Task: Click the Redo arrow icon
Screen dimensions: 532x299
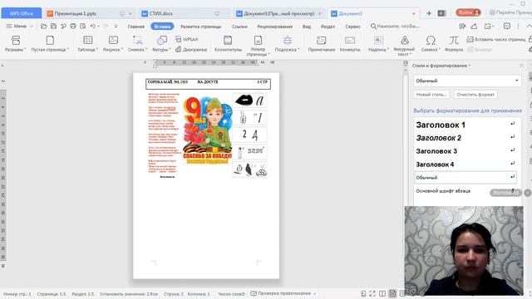Action: (106, 26)
